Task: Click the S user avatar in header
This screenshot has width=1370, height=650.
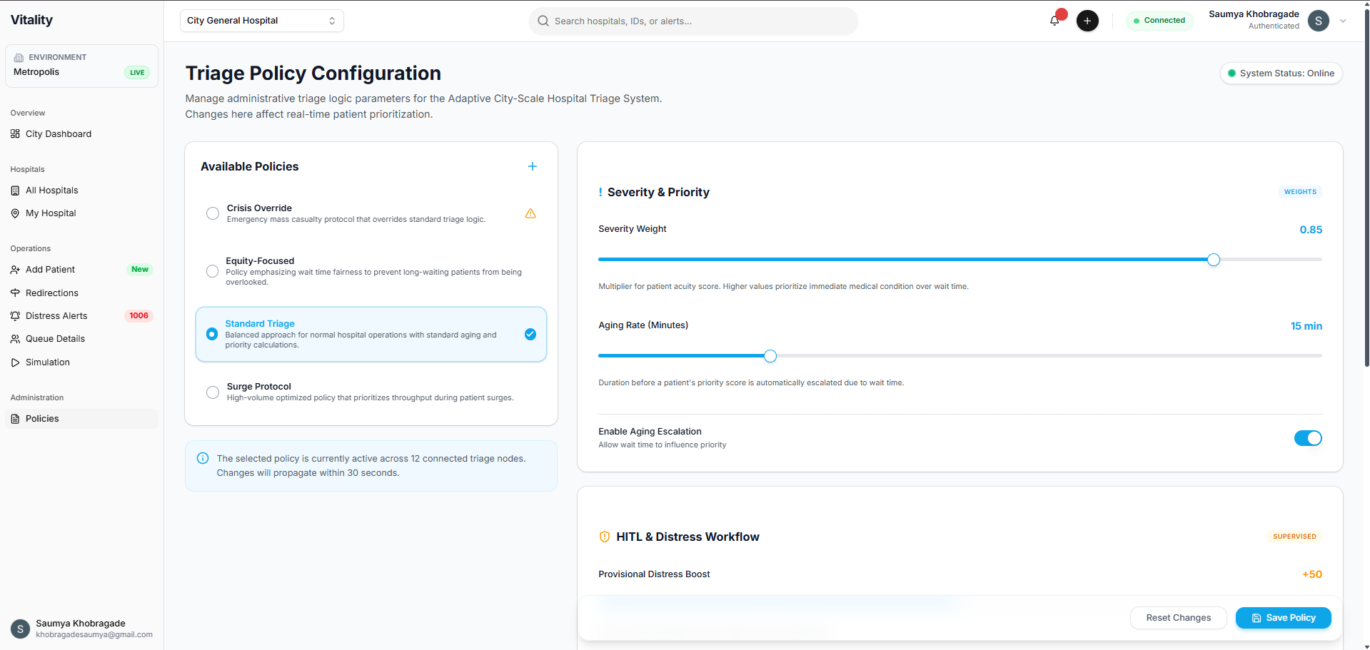Action: click(x=1318, y=21)
